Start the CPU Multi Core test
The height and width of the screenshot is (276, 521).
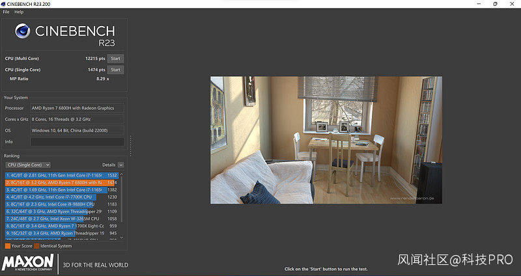coord(115,59)
